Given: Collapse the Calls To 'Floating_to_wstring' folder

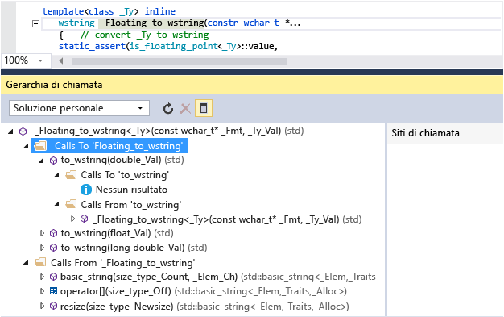Looking at the screenshot, I should (x=26, y=146).
